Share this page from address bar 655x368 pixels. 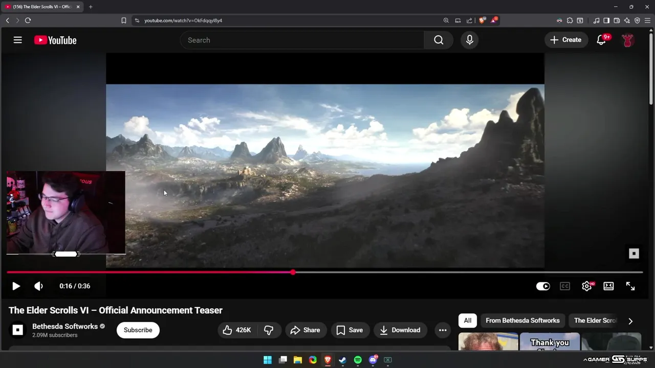(x=470, y=20)
